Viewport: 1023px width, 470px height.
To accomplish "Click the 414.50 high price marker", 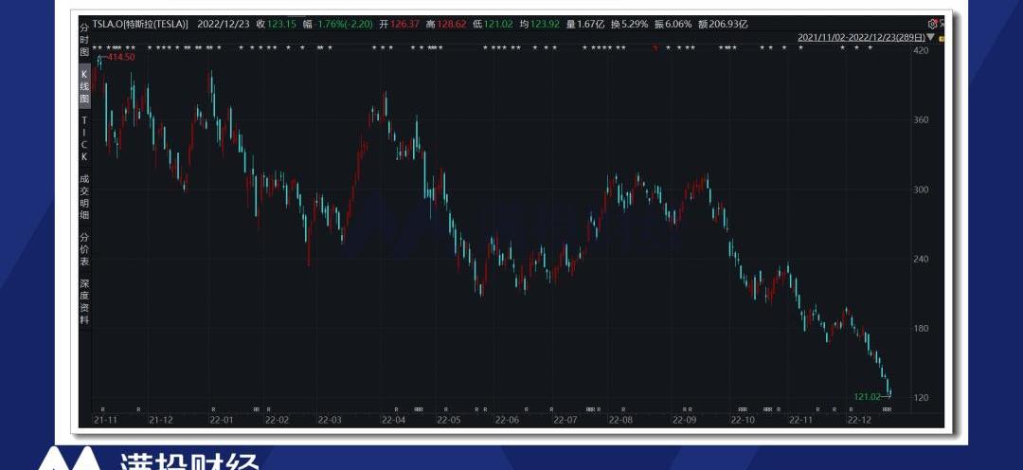I will pyautogui.click(x=120, y=58).
